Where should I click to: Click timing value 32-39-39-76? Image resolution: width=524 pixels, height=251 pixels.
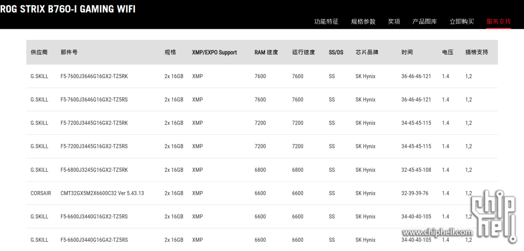415,193
